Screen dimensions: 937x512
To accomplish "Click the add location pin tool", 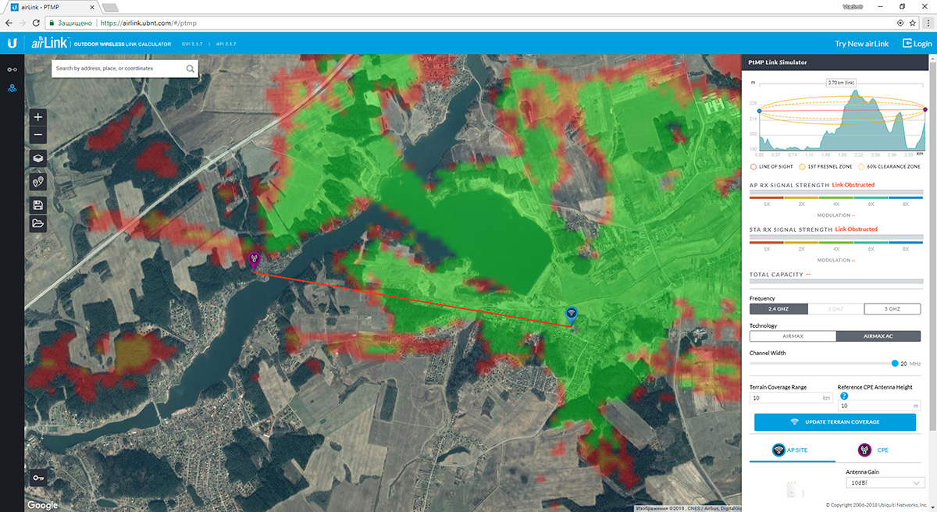I will click(39, 181).
